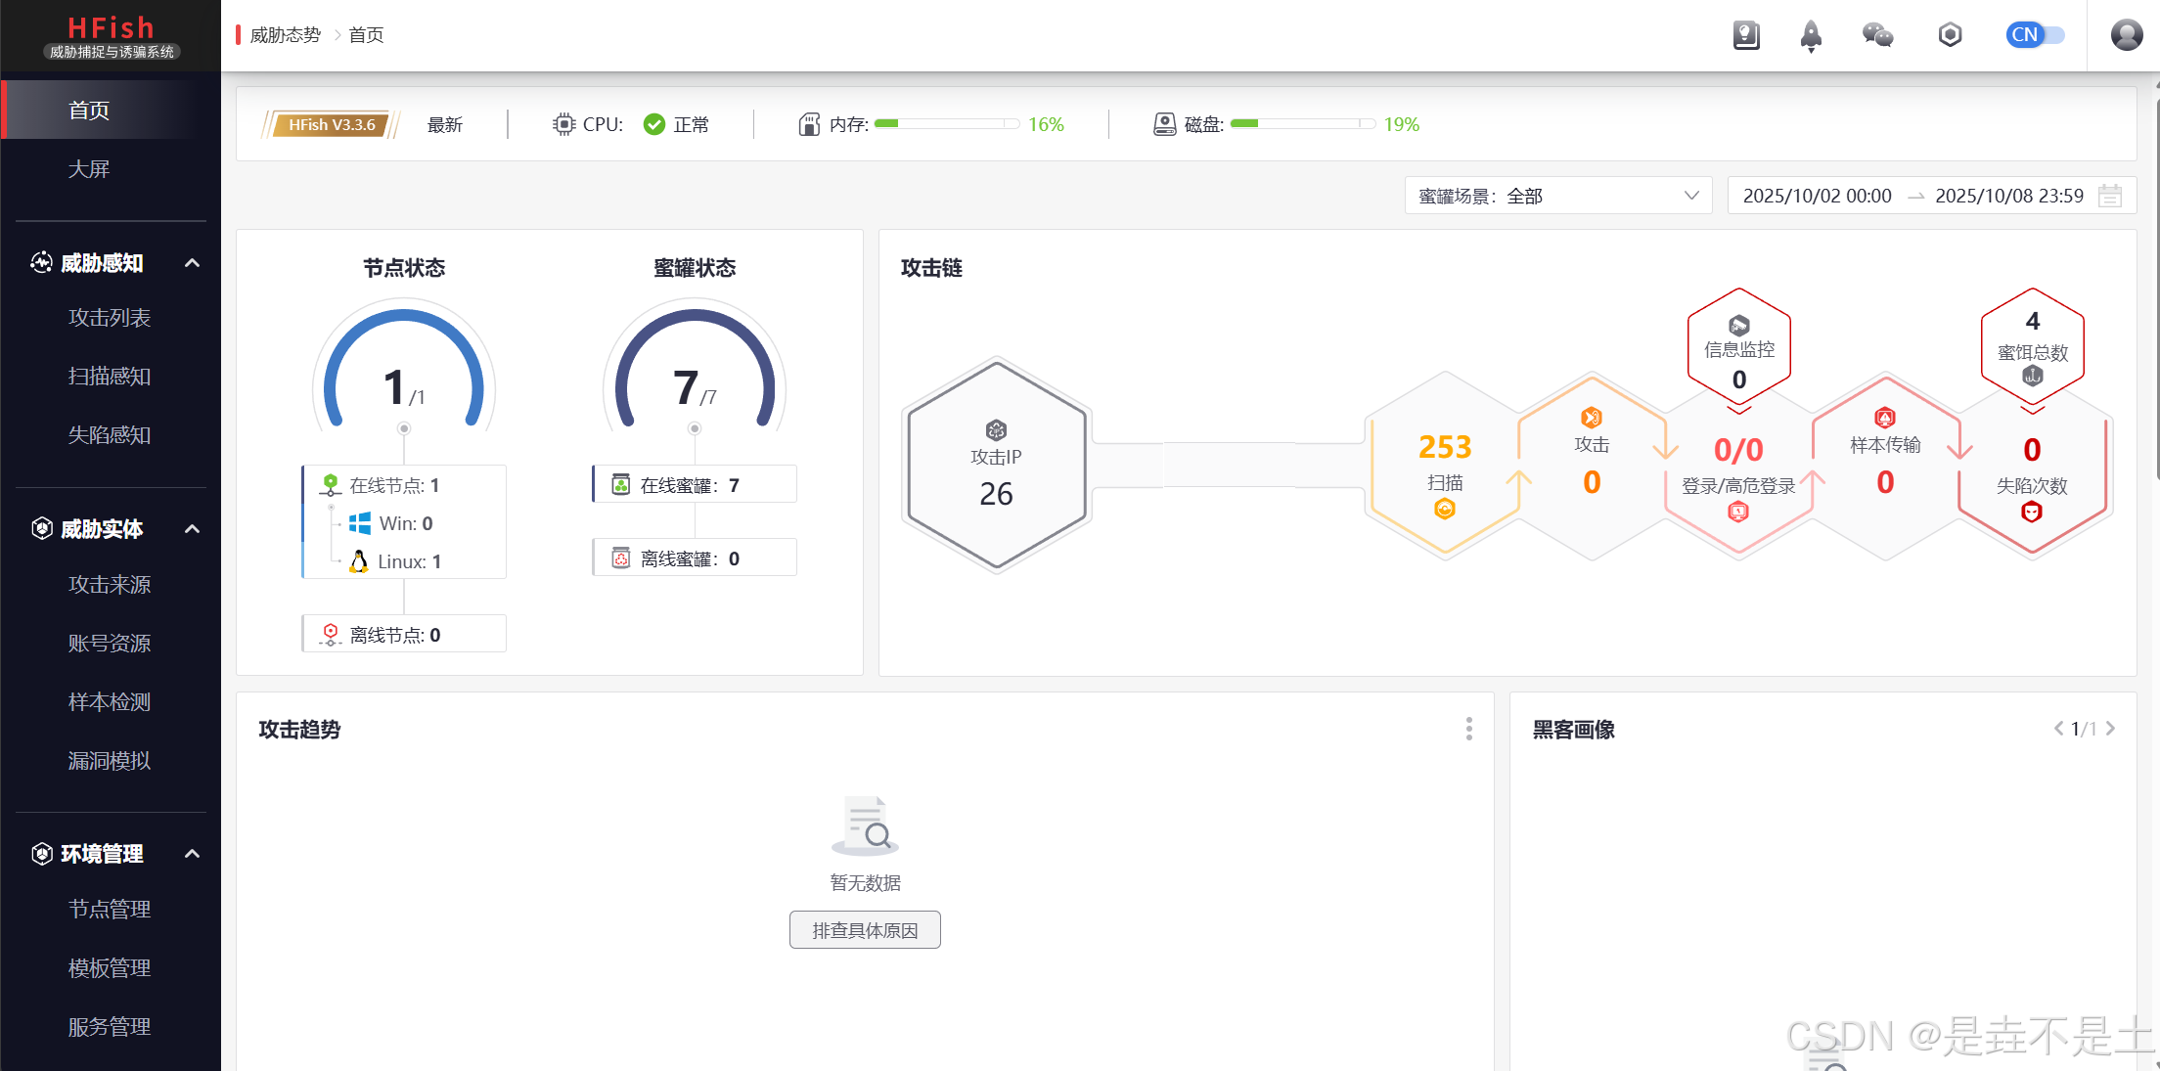Screen dimensions: 2160x1071
Task: Click the 威胁态势 breadcrumb link
Action: pyautogui.click(x=286, y=35)
